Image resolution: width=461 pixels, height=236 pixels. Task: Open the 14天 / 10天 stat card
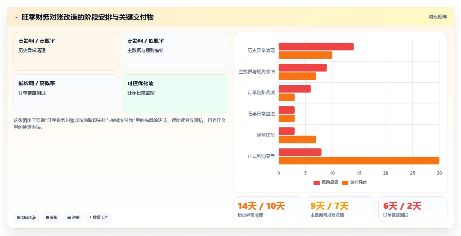(x=267, y=209)
